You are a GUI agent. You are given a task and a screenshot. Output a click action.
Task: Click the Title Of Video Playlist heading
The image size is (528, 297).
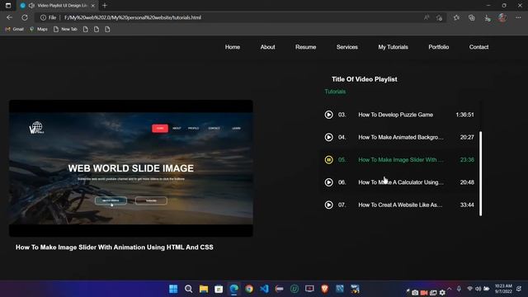click(x=365, y=79)
